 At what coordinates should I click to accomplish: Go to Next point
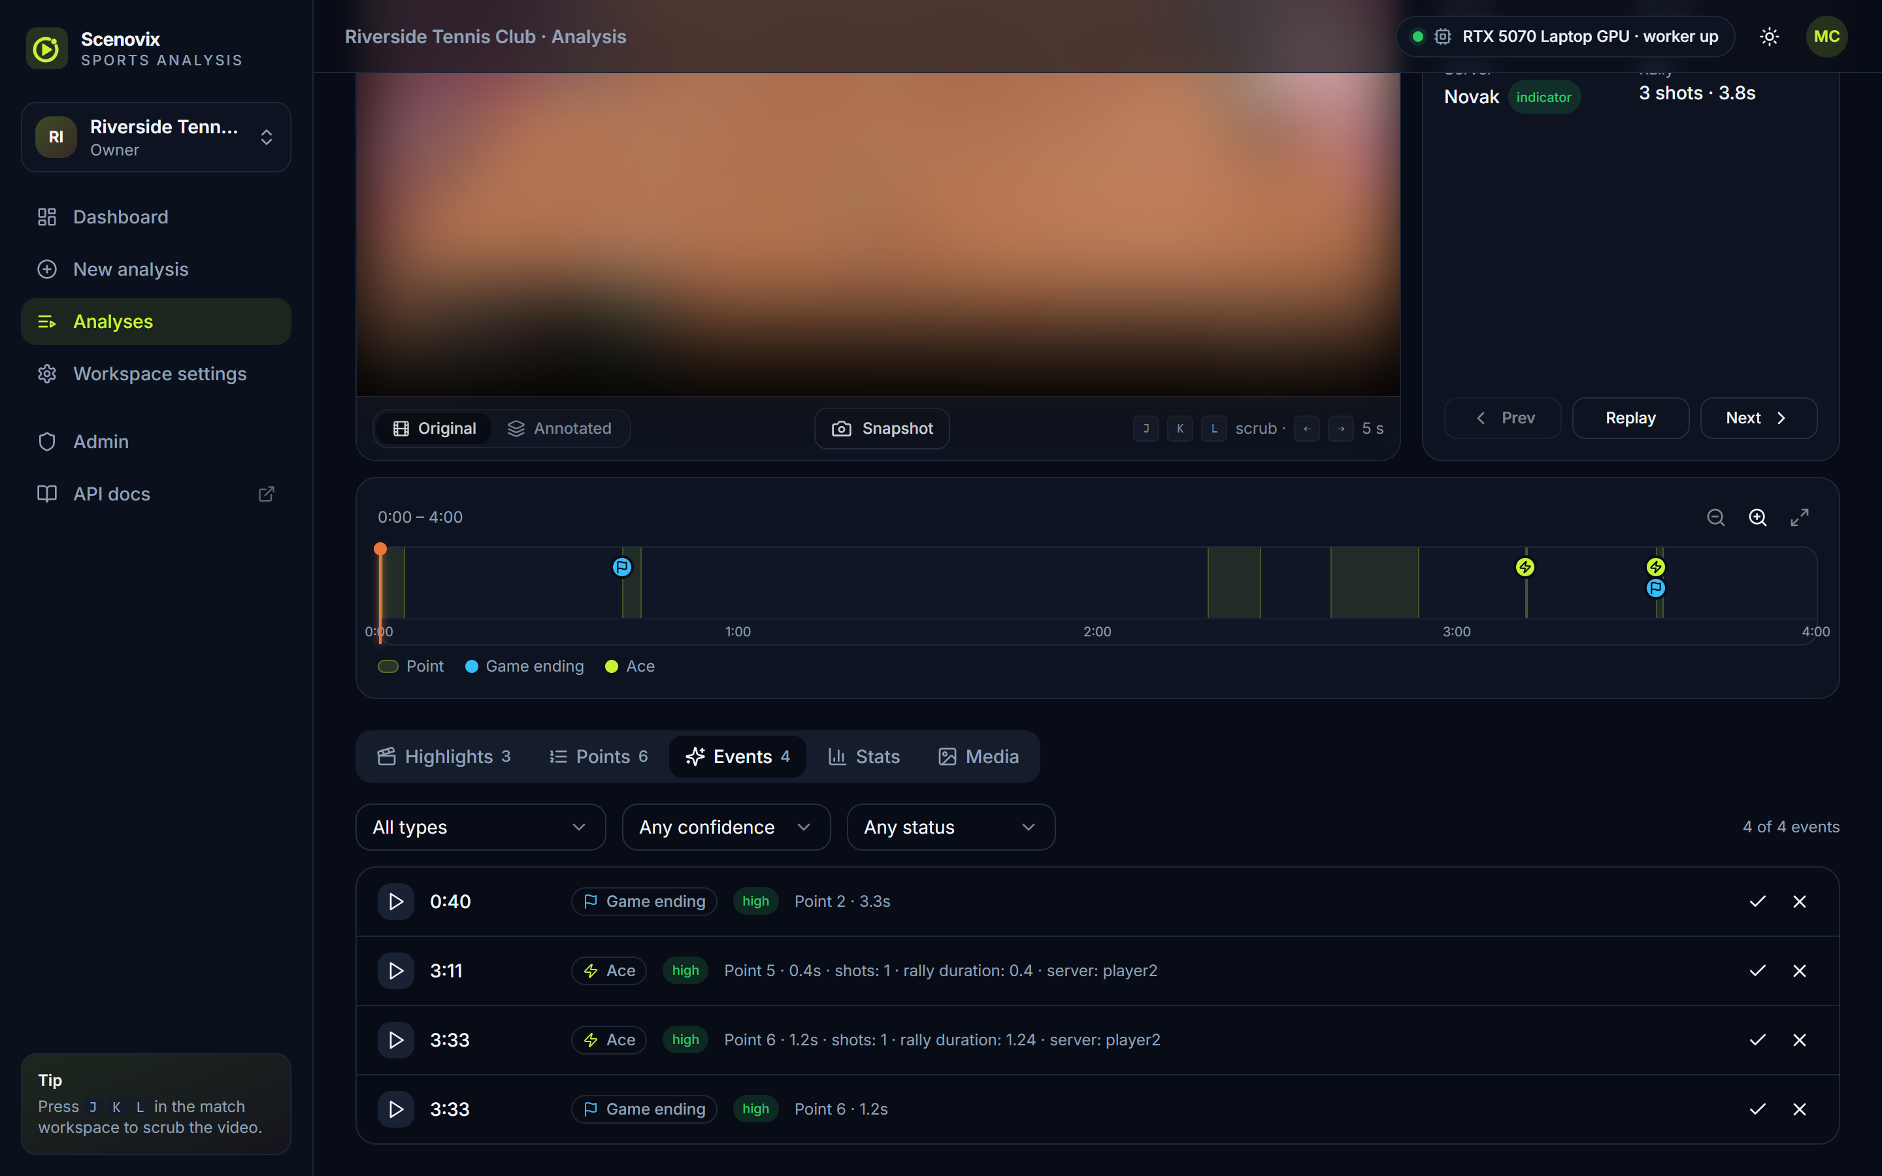tap(1758, 418)
